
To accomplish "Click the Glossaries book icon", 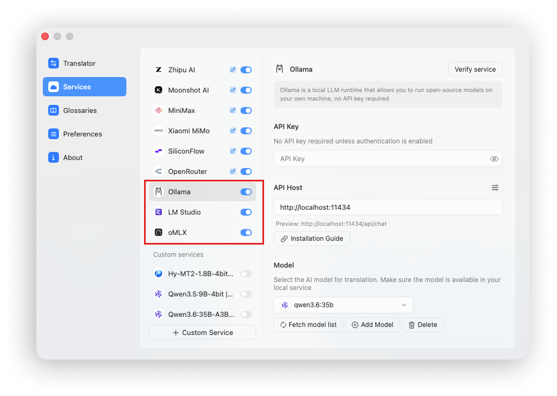I will click(53, 110).
